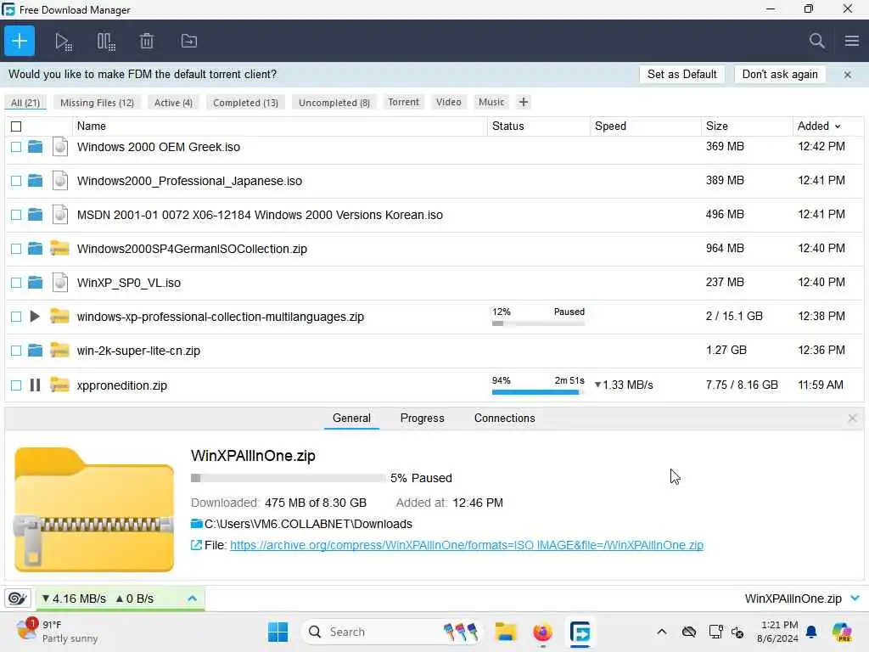Check windows-xp-professional-collection-multilanguages.zip row
The image size is (869, 652).
16,317
